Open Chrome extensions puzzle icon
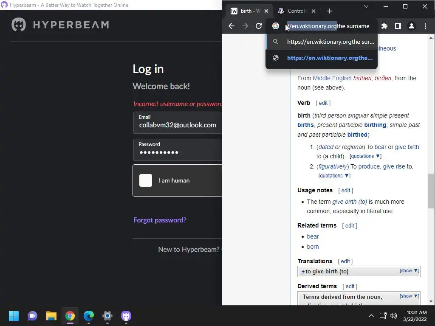The height and width of the screenshot is (326, 435). pos(384,26)
